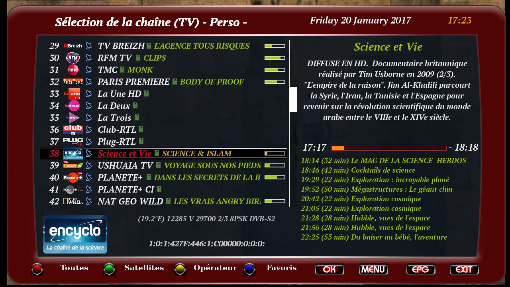
Task: Click the RFM TV channel logo
Action: pyautogui.click(x=73, y=58)
